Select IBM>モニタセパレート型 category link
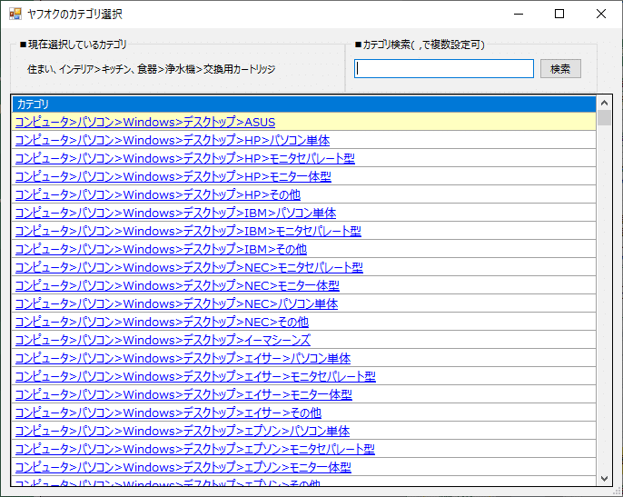Image resolution: width=623 pixels, height=497 pixels. pos(188,232)
